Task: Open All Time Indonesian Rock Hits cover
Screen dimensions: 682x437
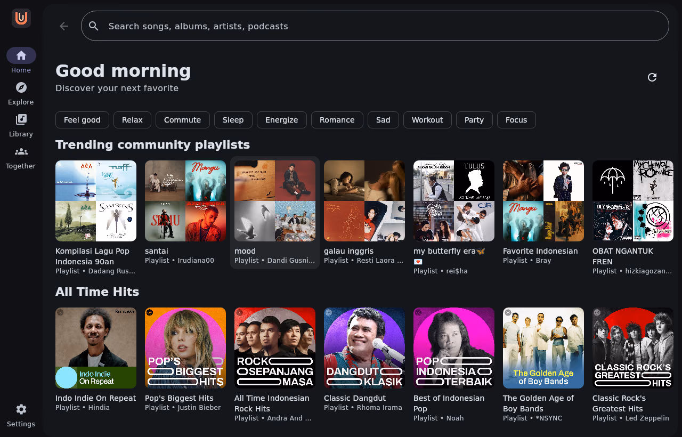Action: pyautogui.click(x=275, y=348)
